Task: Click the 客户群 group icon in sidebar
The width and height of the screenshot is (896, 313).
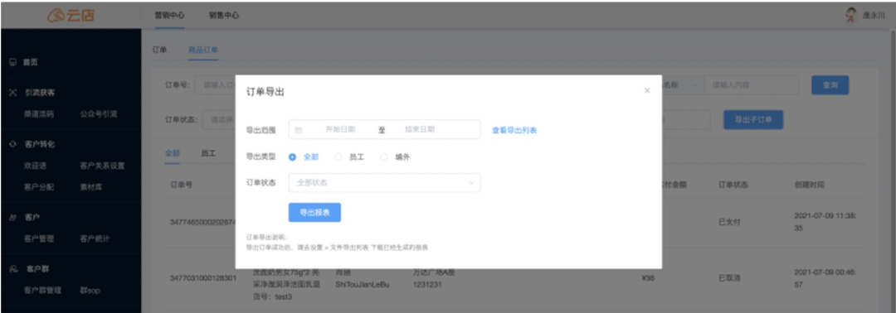Action: (12, 268)
